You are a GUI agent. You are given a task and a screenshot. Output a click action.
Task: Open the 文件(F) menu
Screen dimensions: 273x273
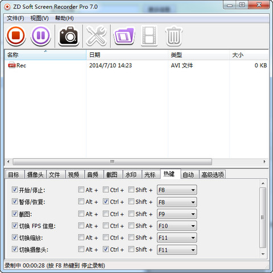coord(15,18)
